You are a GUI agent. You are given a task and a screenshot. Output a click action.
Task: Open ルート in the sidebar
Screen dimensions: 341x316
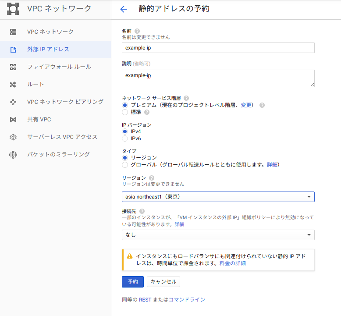point(56,85)
